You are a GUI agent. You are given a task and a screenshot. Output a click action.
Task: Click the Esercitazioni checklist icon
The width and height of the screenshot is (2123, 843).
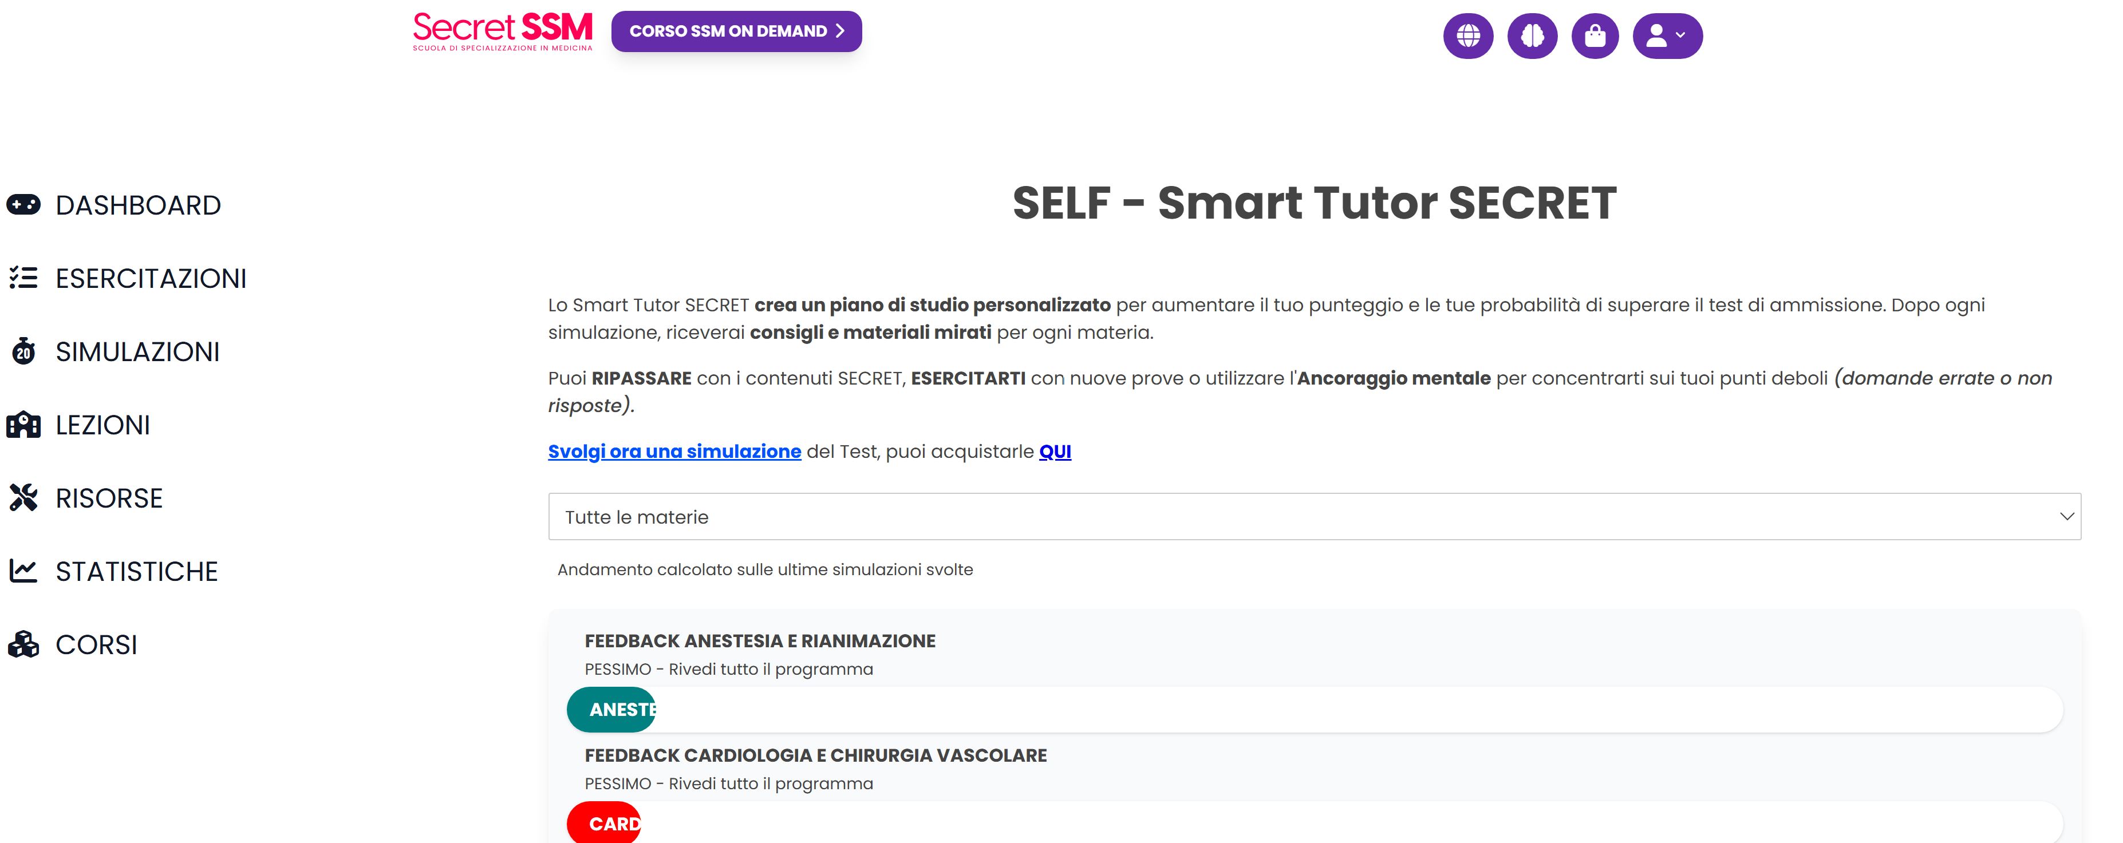coord(23,278)
